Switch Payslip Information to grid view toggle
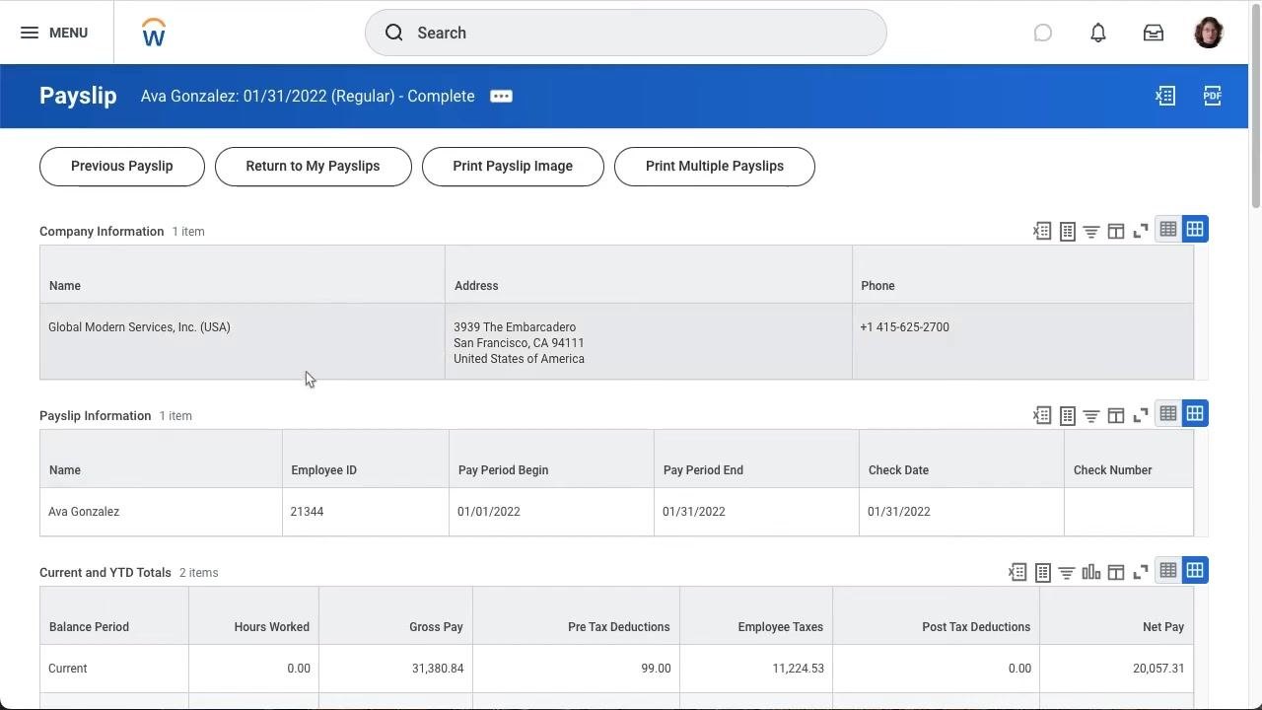Viewport: 1262px width, 710px height. click(x=1195, y=413)
